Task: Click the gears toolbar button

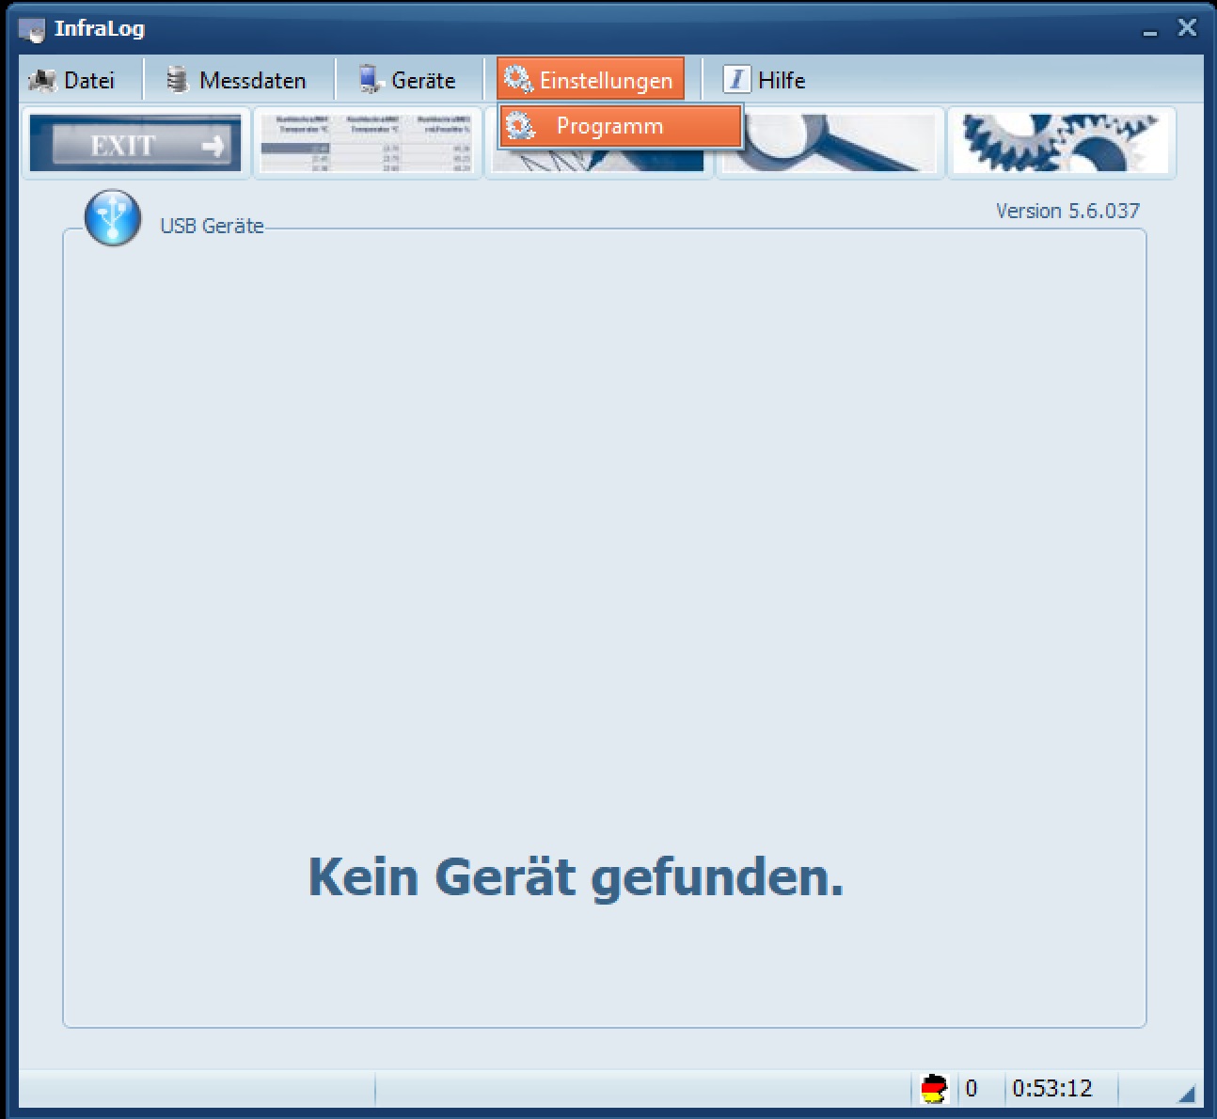Action: tap(1061, 144)
